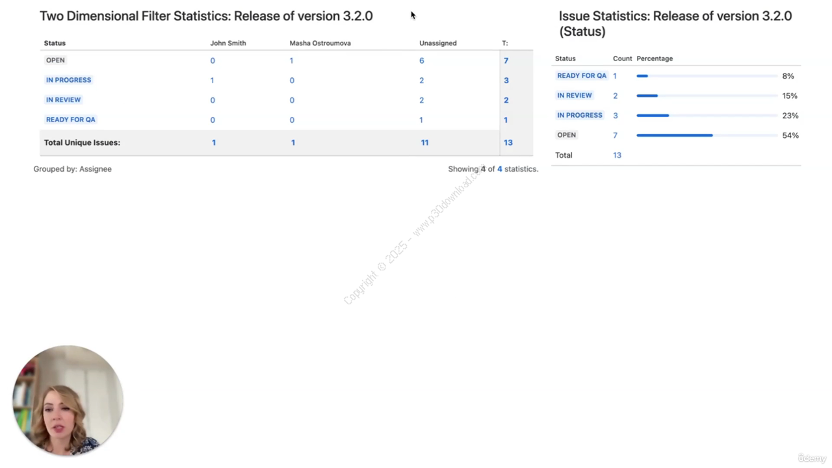This screenshot has width=832, height=468.
Task: Click Two Dimensional Filter Statistics gadget title
Action: [x=206, y=16]
